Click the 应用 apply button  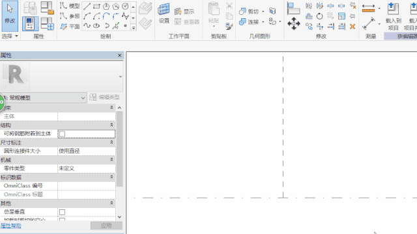pos(106,226)
